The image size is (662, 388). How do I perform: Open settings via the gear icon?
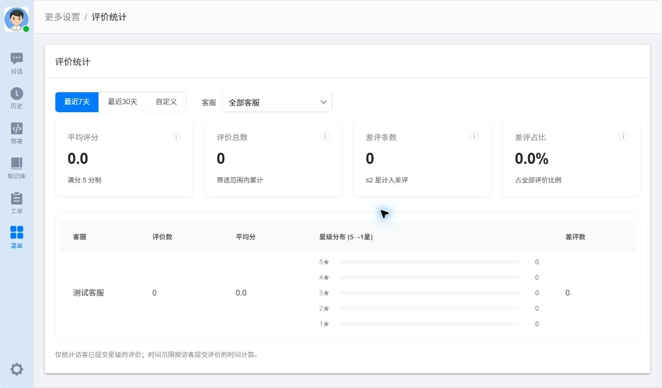coord(17,369)
